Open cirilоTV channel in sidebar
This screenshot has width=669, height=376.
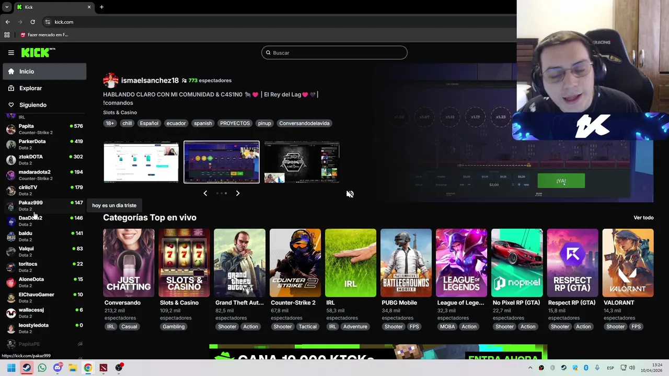[x=44, y=190]
